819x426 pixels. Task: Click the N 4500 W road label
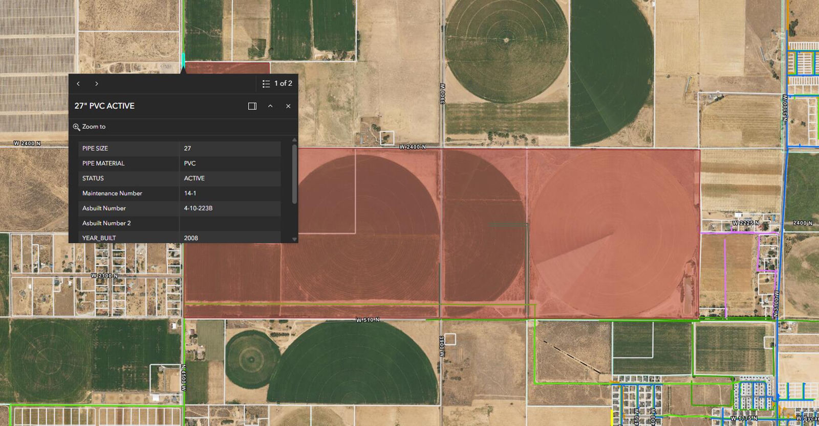[x=183, y=377]
